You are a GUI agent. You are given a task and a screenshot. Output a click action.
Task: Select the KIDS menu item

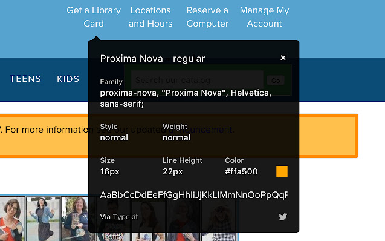coord(68,79)
